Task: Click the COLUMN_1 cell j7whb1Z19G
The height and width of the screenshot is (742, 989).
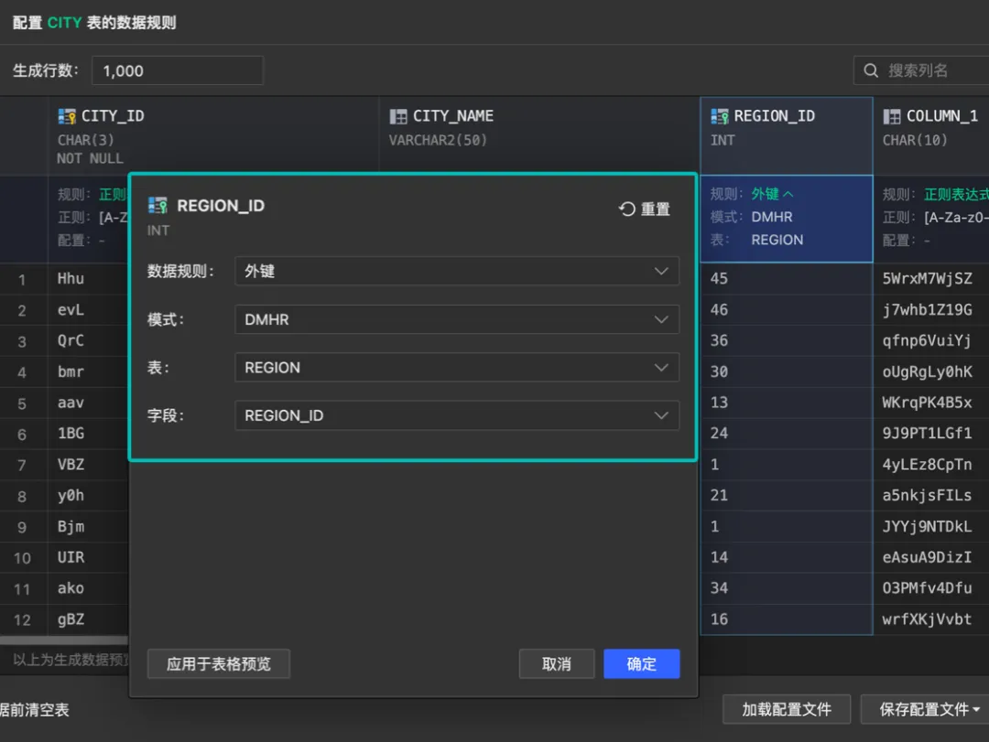Action: pyautogui.click(x=927, y=309)
